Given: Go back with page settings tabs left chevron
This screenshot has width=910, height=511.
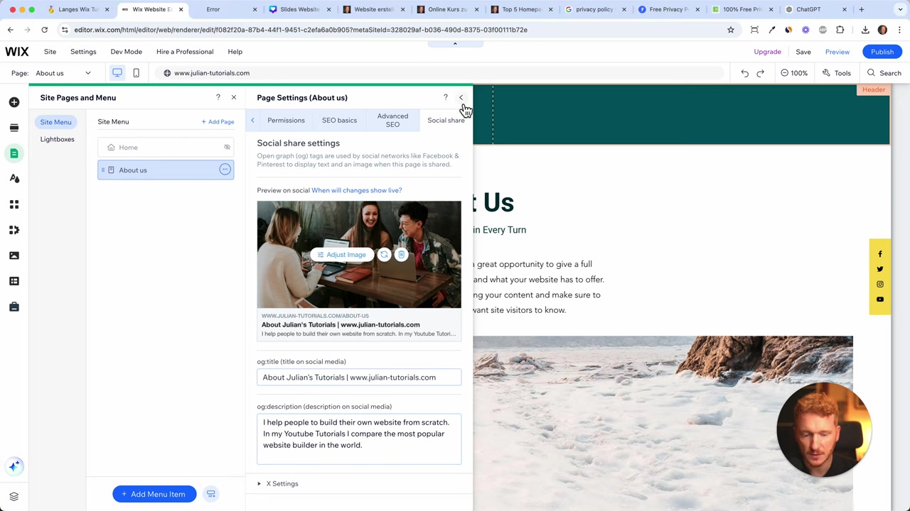Looking at the screenshot, I should (x=252, y=120).
